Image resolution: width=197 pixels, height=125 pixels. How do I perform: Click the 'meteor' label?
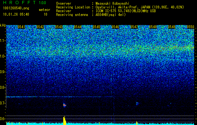44,10
